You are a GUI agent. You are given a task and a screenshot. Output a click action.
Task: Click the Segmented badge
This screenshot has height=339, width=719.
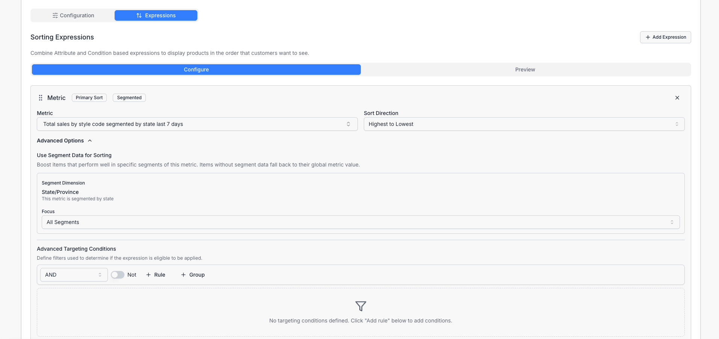coord(129,98)
